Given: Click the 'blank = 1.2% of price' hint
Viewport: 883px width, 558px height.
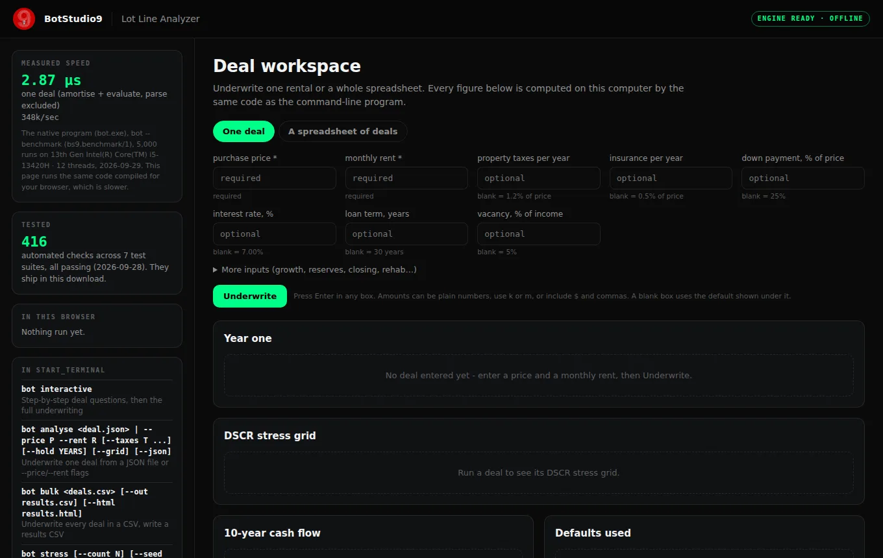Looking at the screenshot, I should (514, 196).
